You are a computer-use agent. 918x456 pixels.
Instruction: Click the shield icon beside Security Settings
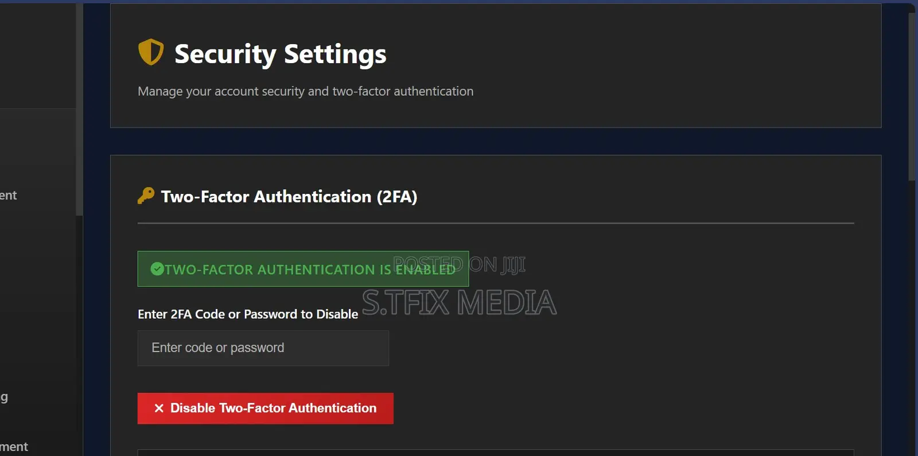pos(151,52)
